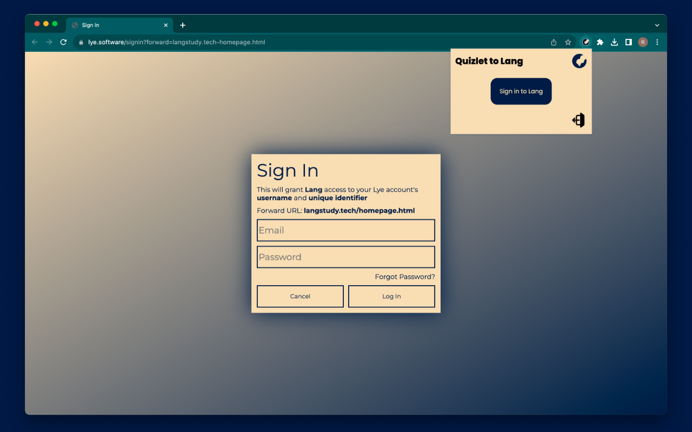Click the Quizlet to Lang extension toolbar icon
Screen dimensions: 692x432
(586, 42)
